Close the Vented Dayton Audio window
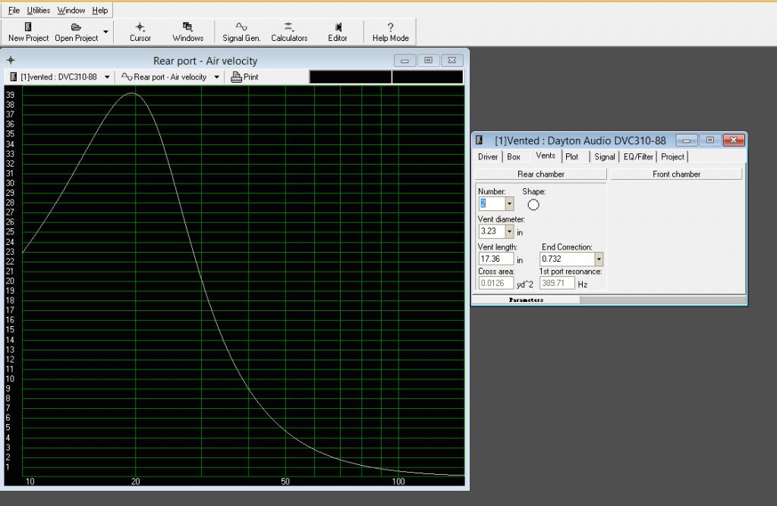 point(734,141)
